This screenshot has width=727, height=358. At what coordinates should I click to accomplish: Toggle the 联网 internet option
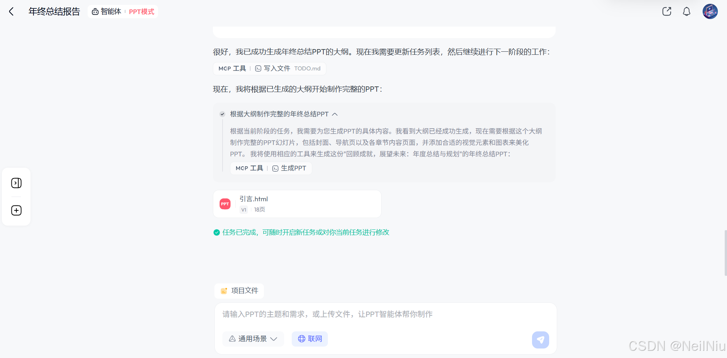coord(310,339)
